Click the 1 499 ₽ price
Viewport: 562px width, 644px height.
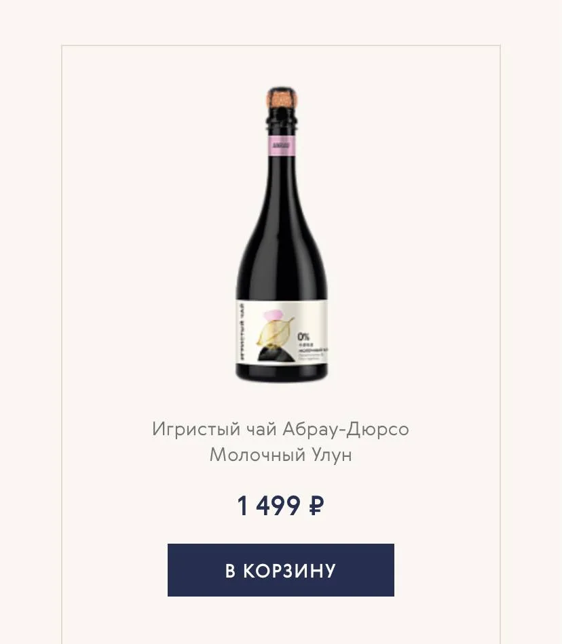point(281,506)
